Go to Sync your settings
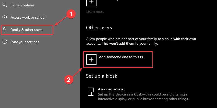Screen dimensions: 217x108 (x=25, y=42)
